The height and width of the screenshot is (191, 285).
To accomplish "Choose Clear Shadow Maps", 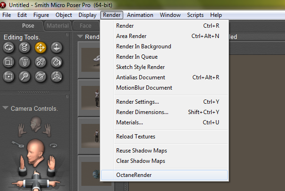I will click(164, 161).
